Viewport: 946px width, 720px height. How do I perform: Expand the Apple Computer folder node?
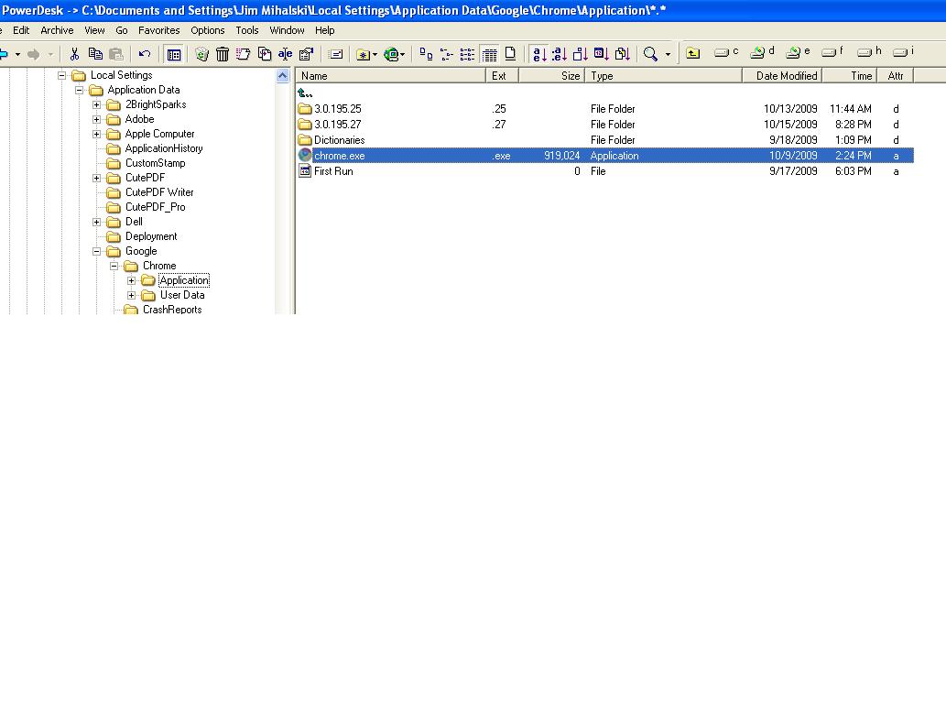pyautogui.click(x=96, y=134)
